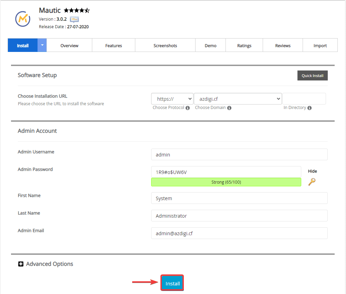Switch to the Overview tab
346x294 pixels.
tap(69, 45)
